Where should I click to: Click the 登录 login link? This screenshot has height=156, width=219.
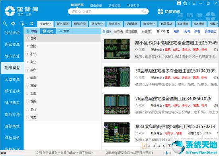20,14
